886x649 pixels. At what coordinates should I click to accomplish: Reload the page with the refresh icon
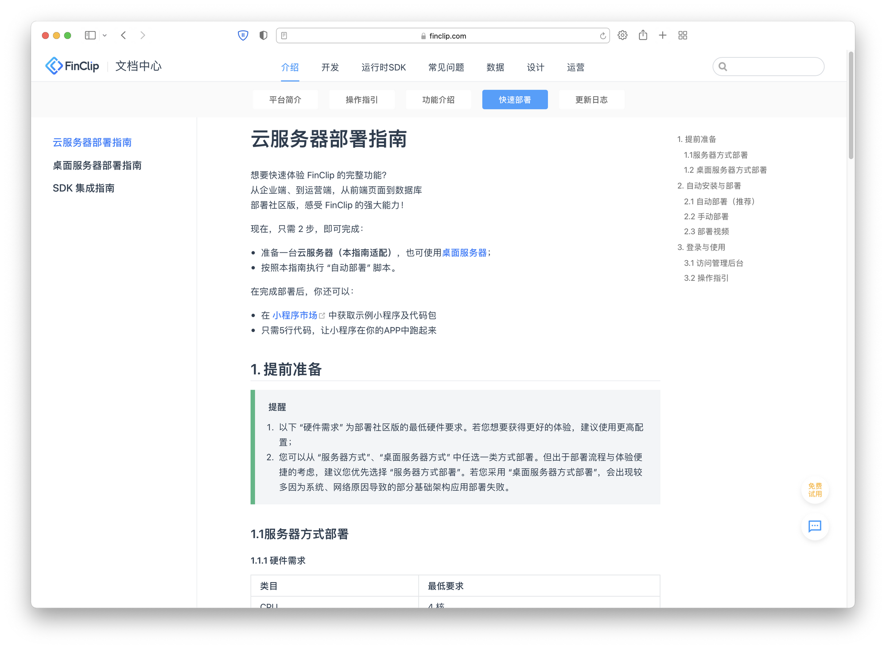click(x=602, y=36)
